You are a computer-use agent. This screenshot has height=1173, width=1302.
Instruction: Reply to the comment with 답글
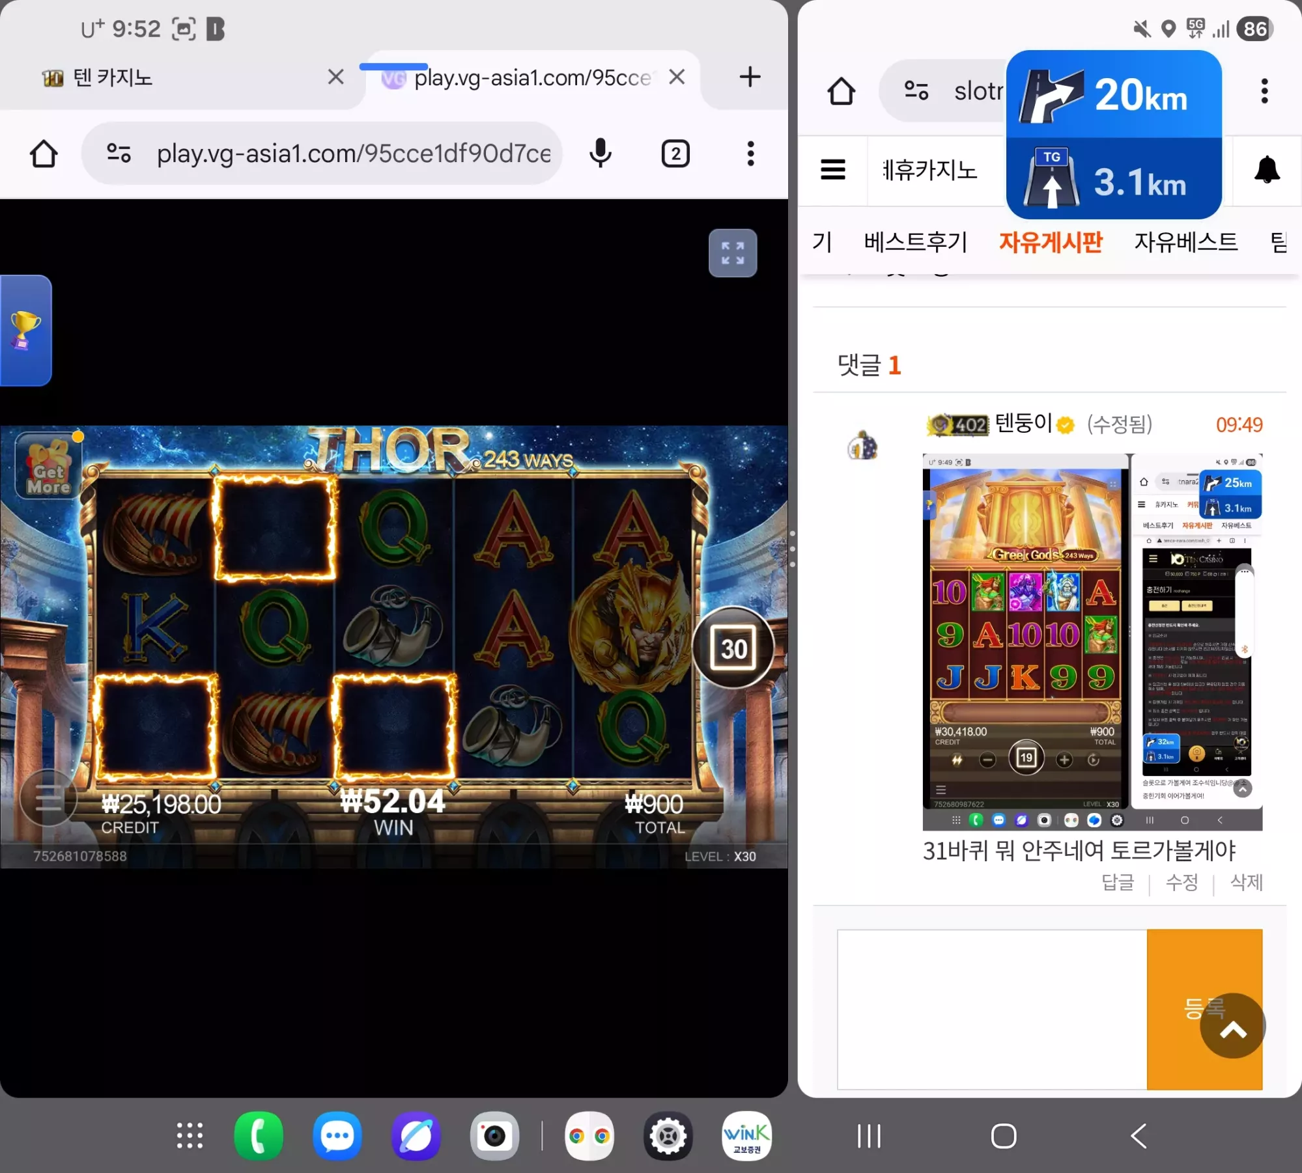(1118, 883)
